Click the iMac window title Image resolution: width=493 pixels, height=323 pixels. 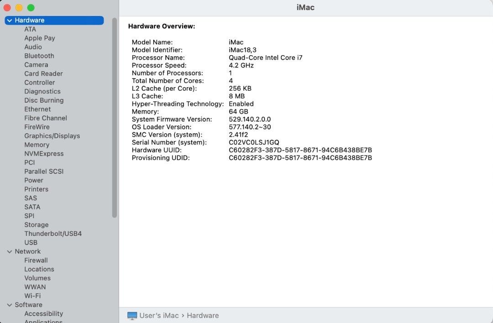[x=305, y=8]
